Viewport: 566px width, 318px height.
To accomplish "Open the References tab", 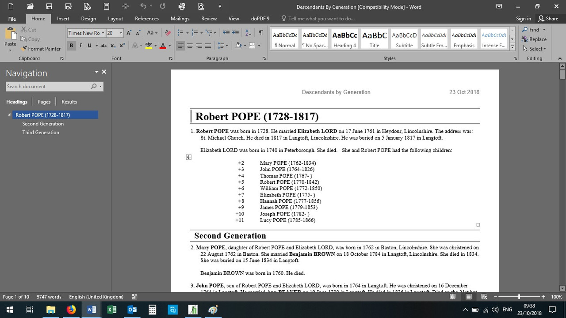I will tap(147, 19).
